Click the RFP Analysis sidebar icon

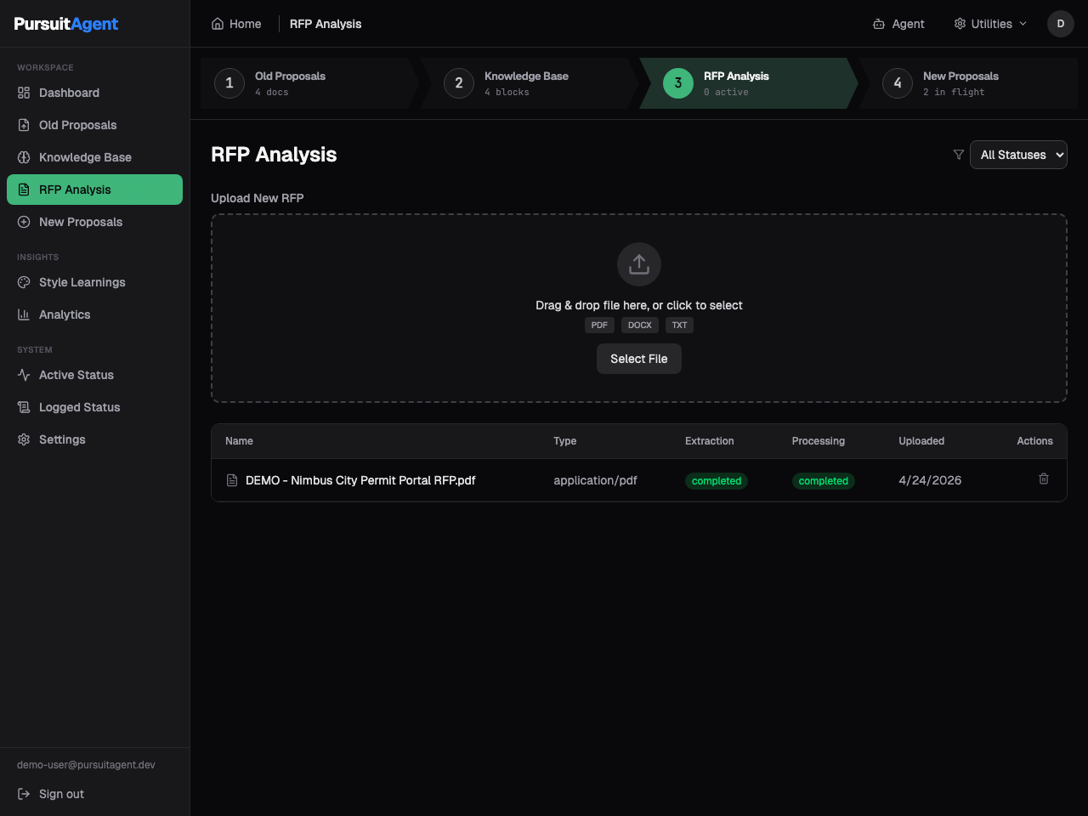coord(24,190)
